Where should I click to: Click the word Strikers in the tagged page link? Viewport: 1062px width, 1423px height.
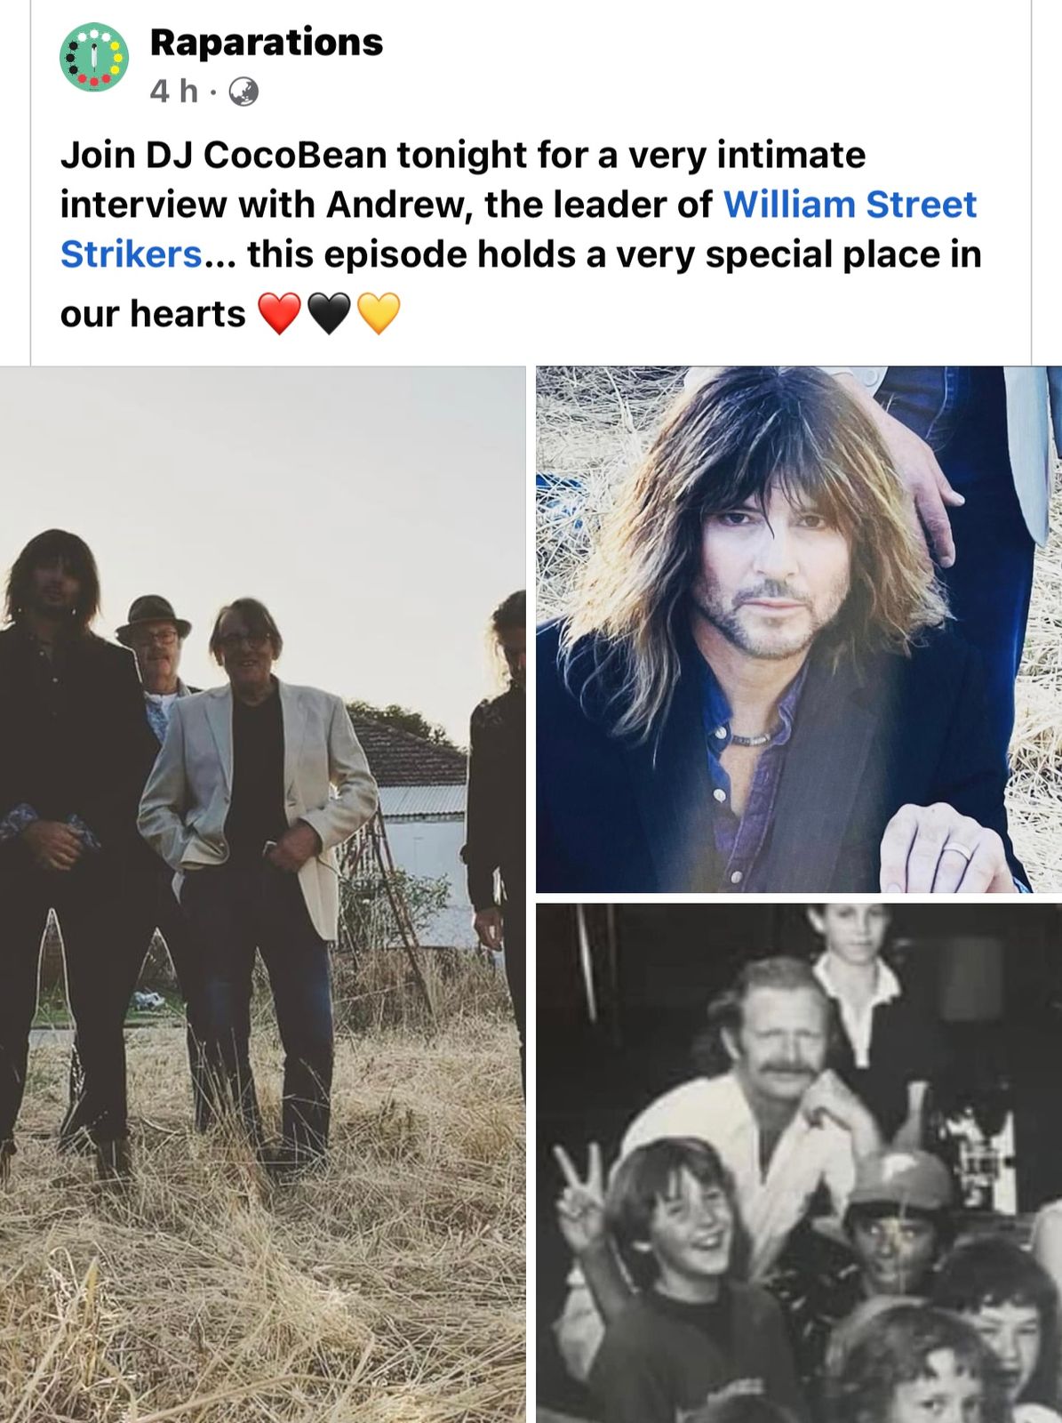click(132, 254)
